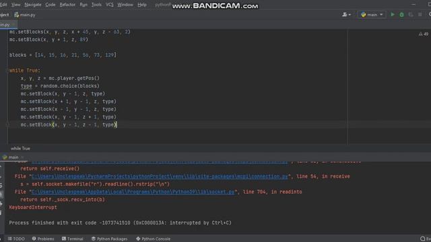
Task: Click the line 'mc.setBlock(x, y + 1, z, 89)'
Action: [48, 40]
